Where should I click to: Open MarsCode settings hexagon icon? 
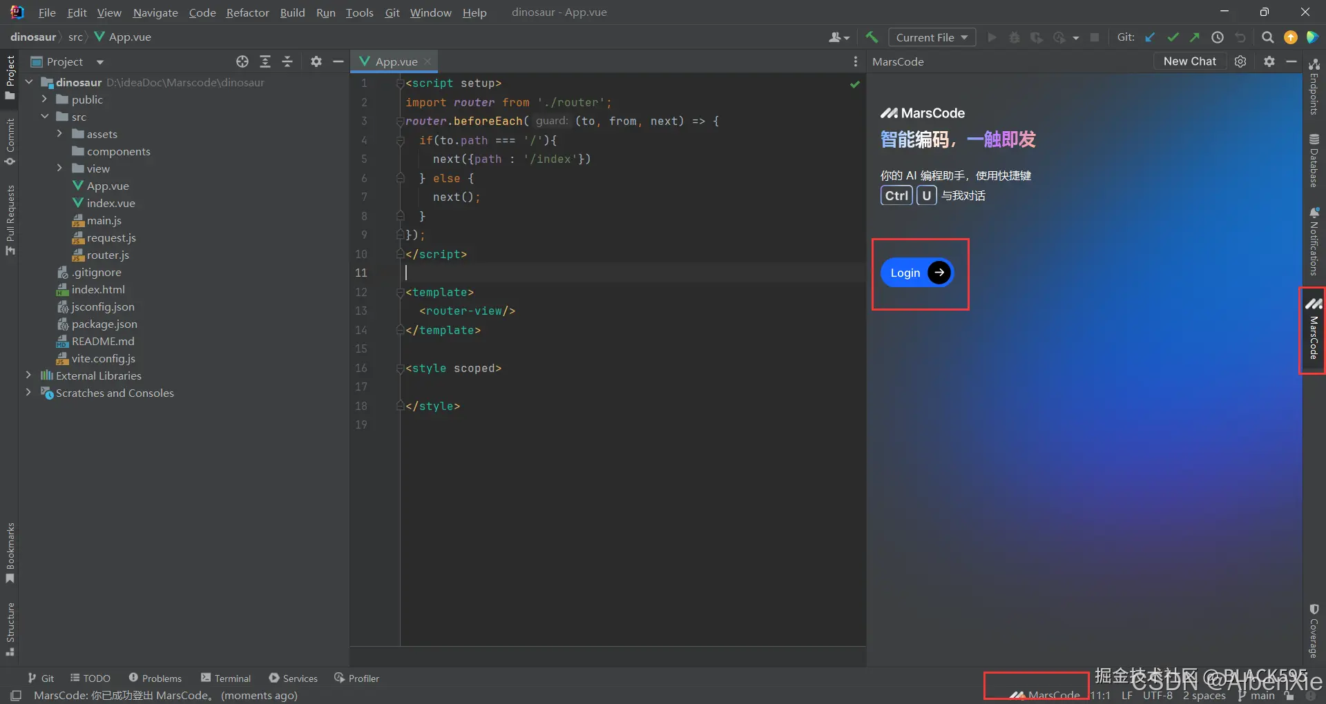(1240, 61)
